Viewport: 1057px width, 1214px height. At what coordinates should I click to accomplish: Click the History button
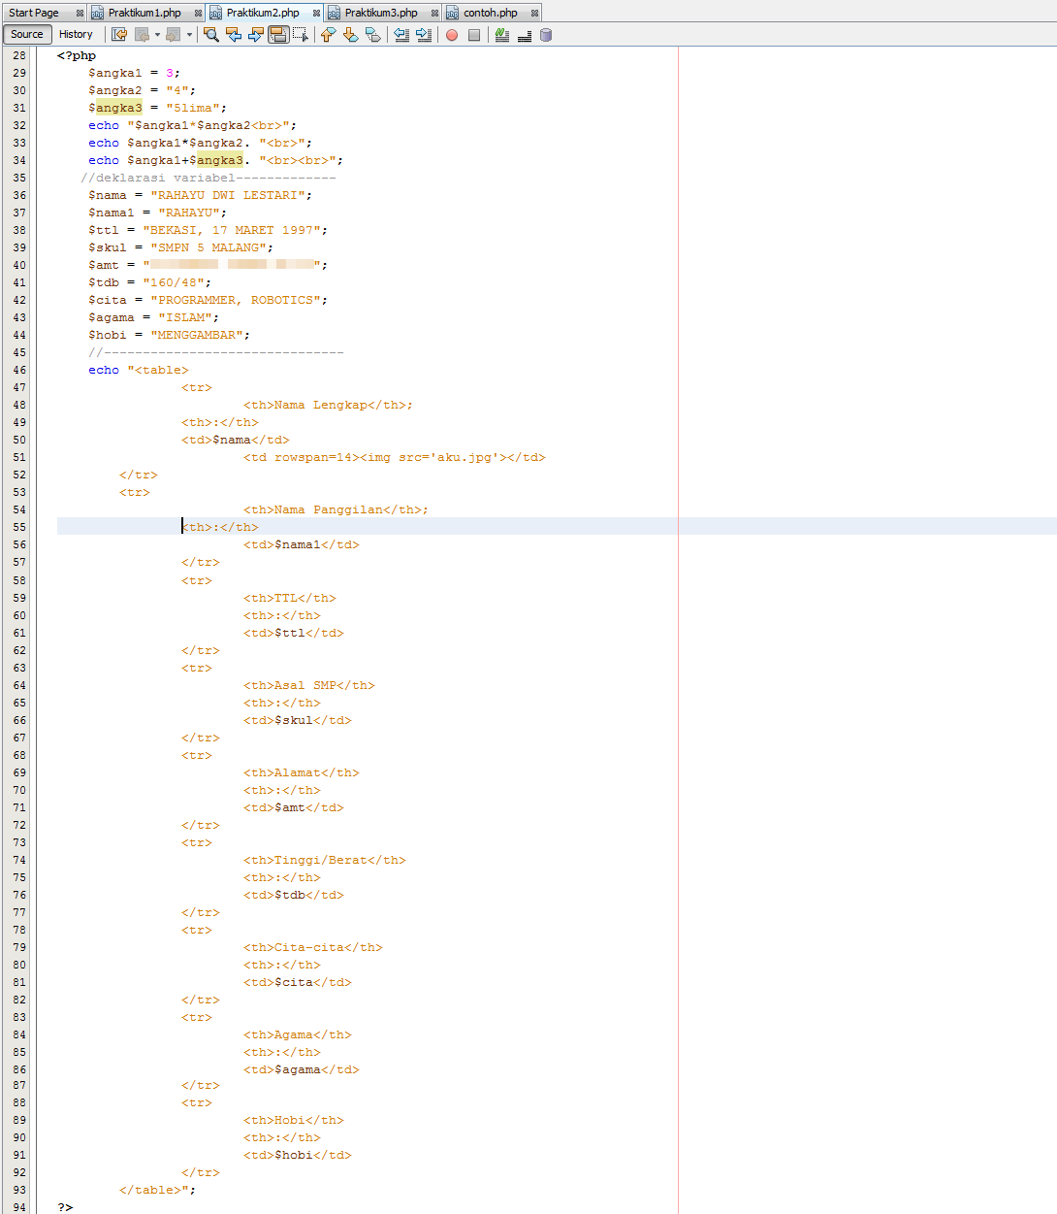tap(76, 34)
